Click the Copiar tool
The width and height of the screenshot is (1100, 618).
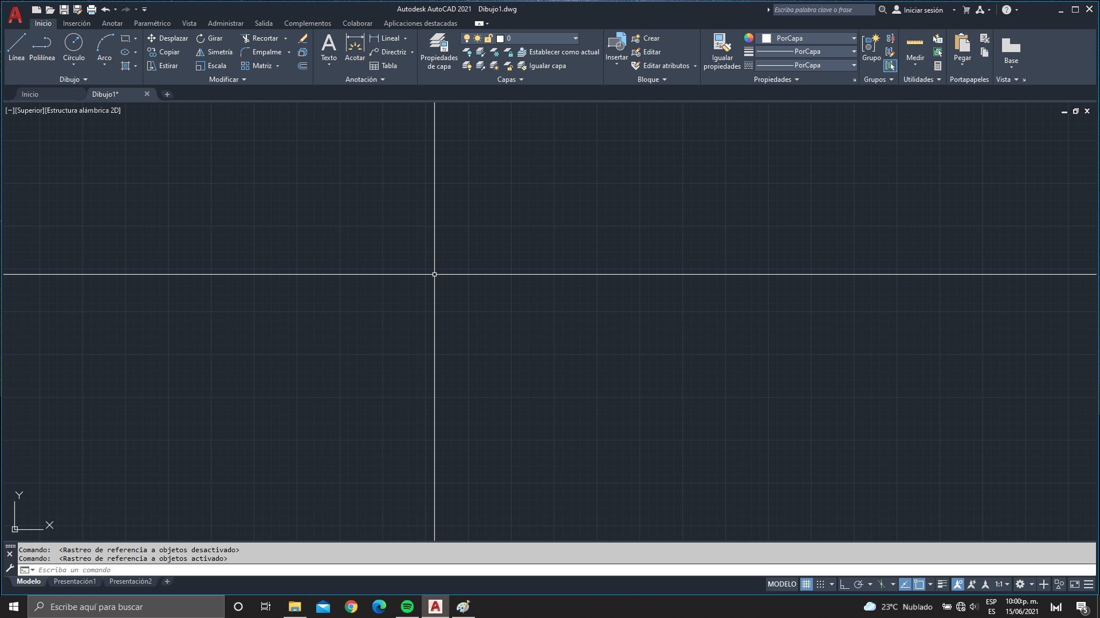(163, 52)
